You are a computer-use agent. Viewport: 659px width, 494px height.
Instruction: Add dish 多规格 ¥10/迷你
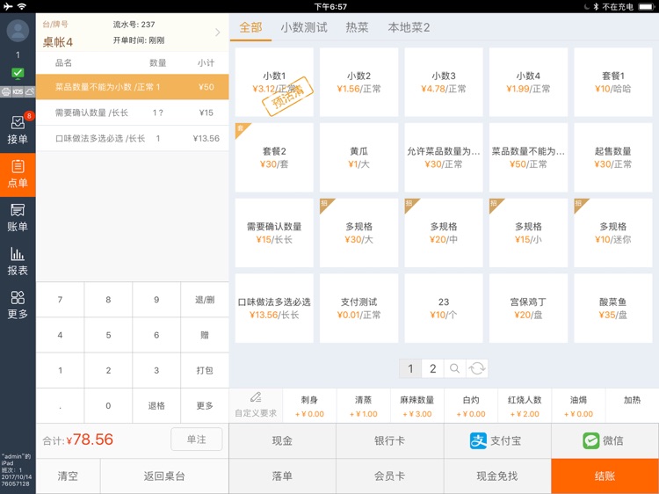click(612, 232)
